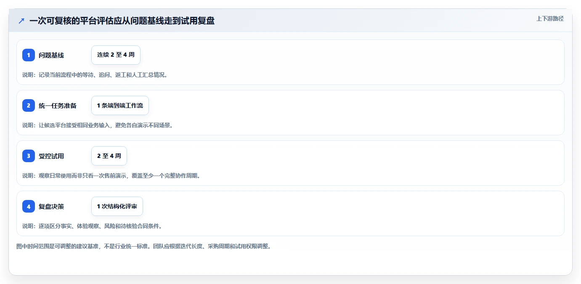Click the 问题基线 step title
The height and width of the screenshot is (284, 581).
(51, 55)
